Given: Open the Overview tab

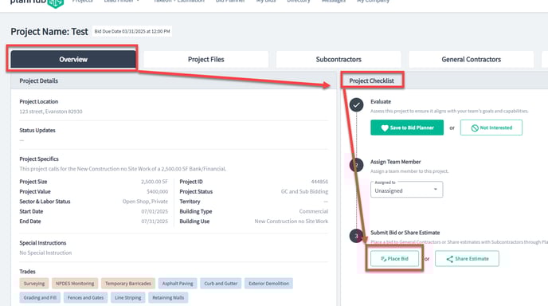Looking at the screenshot, I should [x=73, y=60].
